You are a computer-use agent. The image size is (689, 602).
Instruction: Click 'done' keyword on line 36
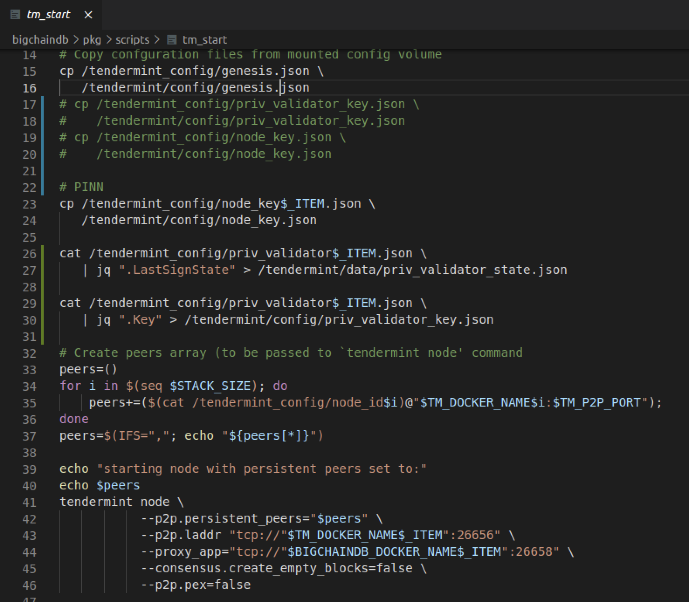pos(74,419)
